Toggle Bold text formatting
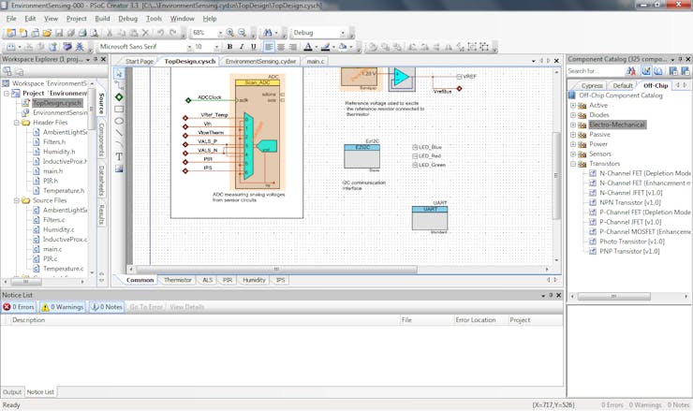693x411 pixels. pyautogui.click(x=229, y=47)
